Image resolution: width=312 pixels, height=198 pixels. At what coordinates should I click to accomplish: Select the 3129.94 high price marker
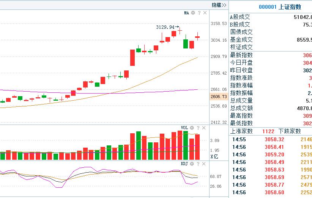[x=167, y=27]
